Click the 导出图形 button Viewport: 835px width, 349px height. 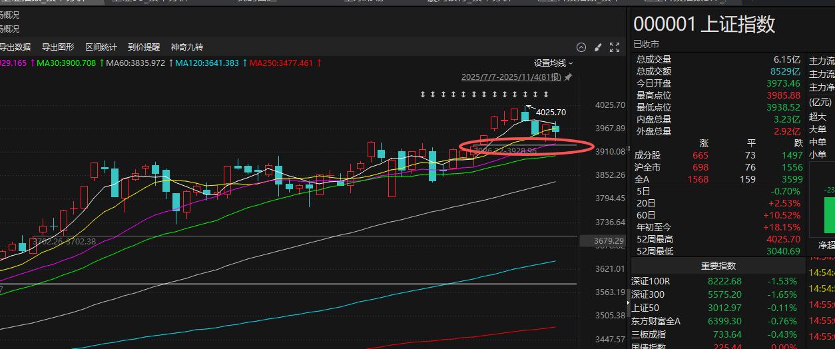(x=58, y=47)
